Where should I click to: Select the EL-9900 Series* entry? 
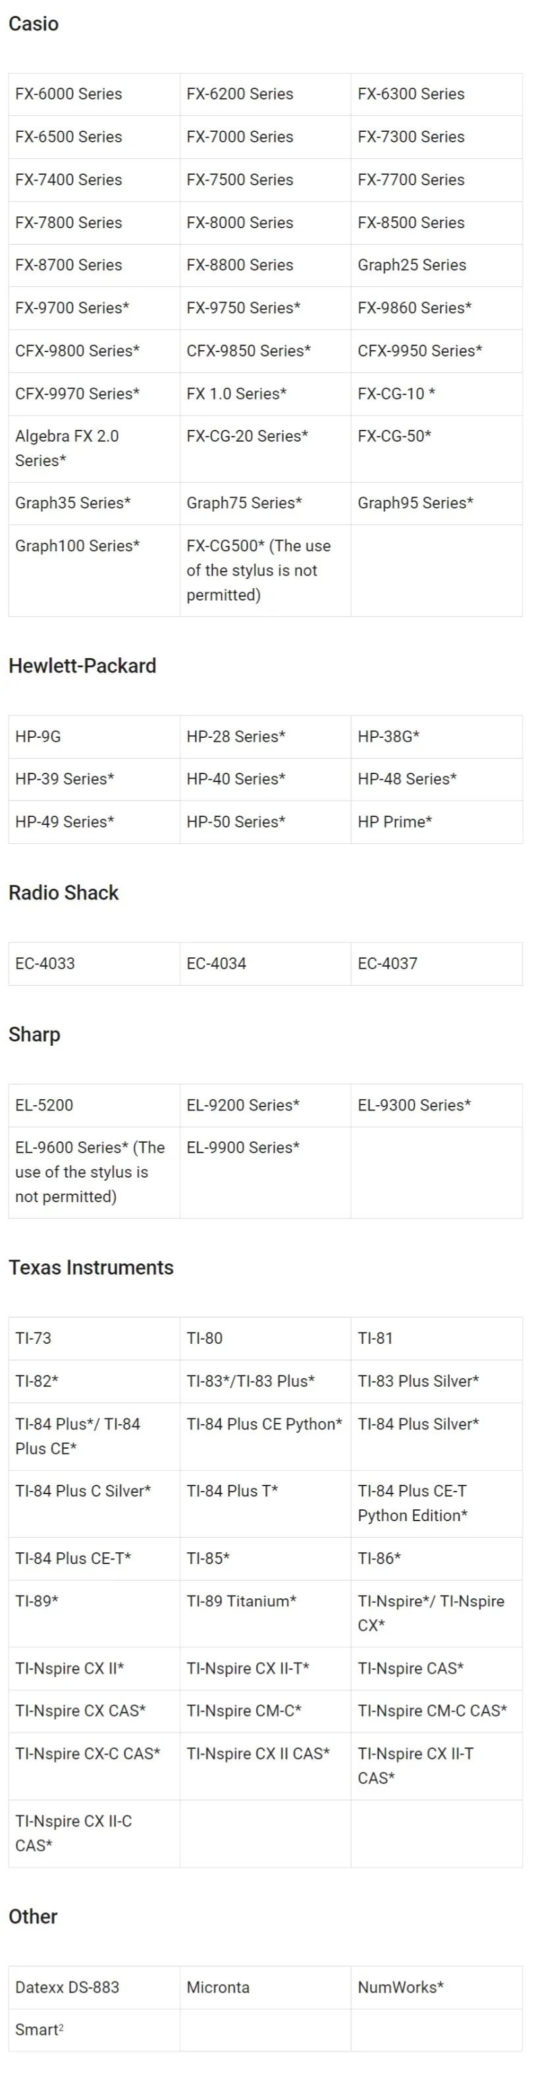[x=265, y=1173]
